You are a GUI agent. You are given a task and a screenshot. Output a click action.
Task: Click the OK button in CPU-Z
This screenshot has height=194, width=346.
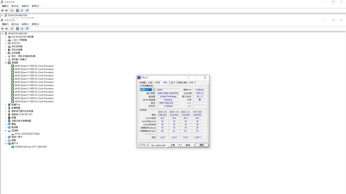(202, 145)
